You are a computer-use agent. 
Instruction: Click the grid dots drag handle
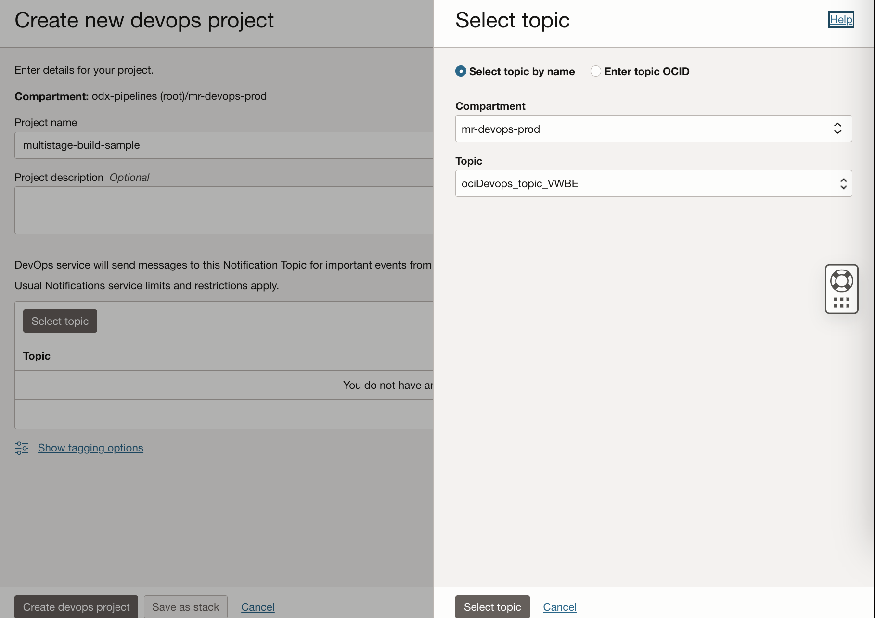point(841,303)
